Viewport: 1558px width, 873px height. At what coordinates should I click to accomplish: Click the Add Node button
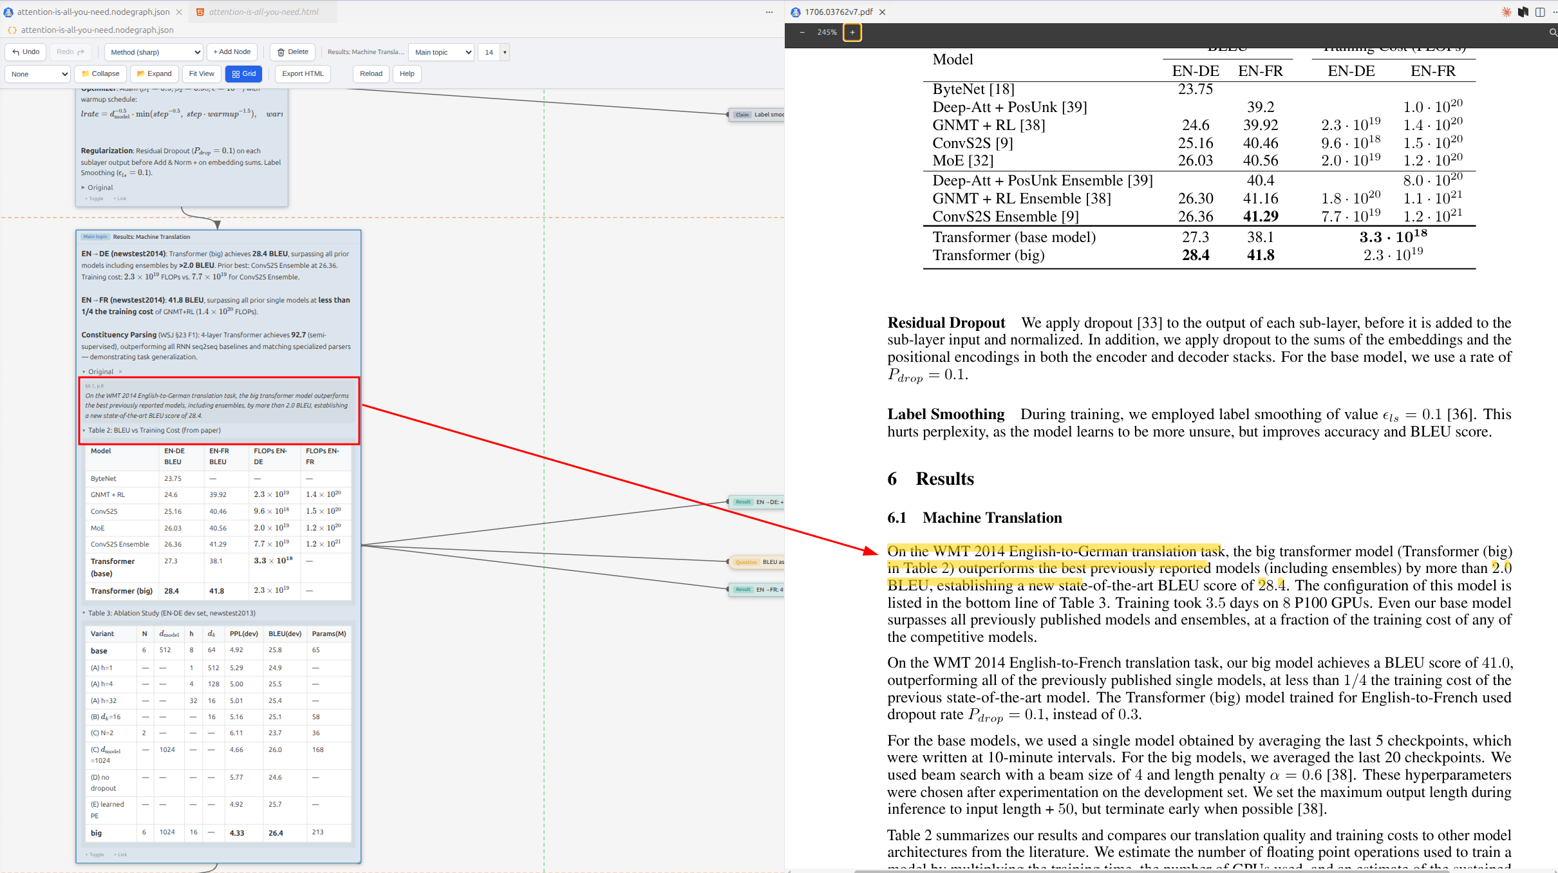[x=232, y=52]
